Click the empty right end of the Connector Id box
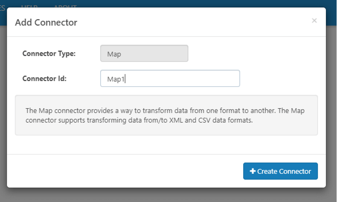 [x=215, y=78]
